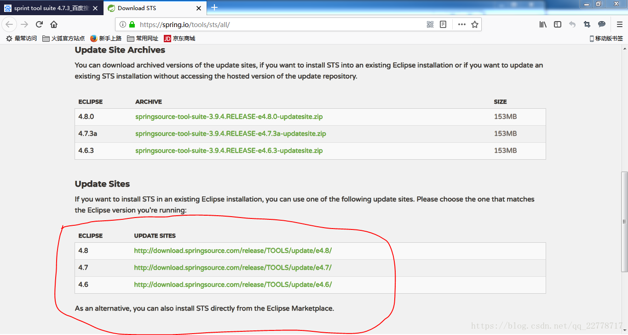Click the scrollbar up arrow
Image resolution: width=628 pixels, height=335 pixels.
click(x=624, y=48)
